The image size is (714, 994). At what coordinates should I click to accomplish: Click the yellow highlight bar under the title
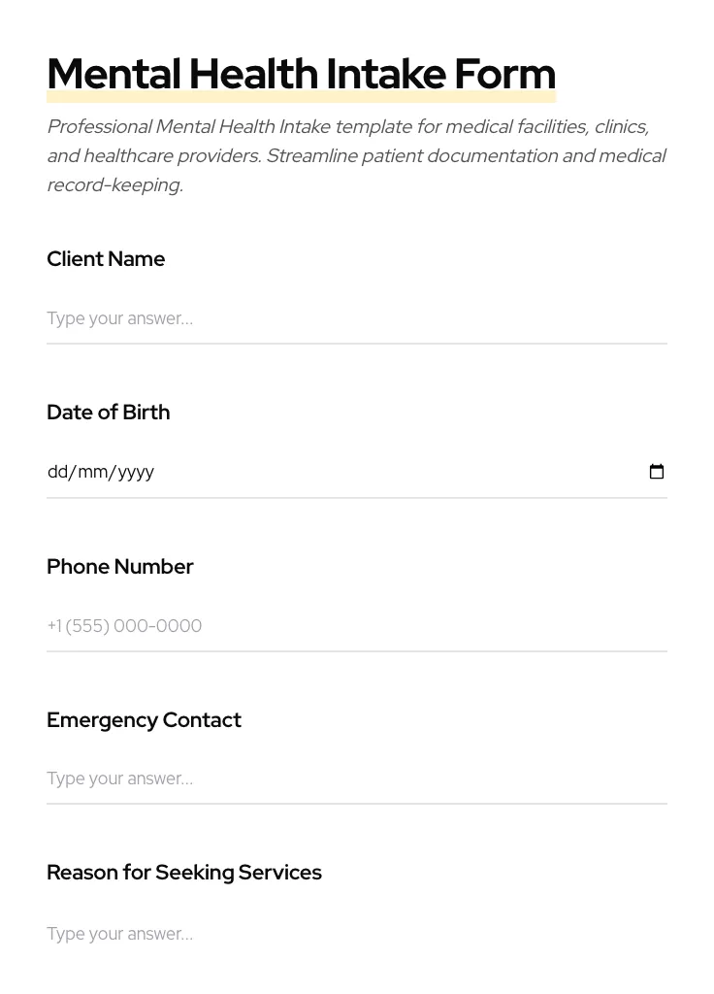tap(301, 98)
